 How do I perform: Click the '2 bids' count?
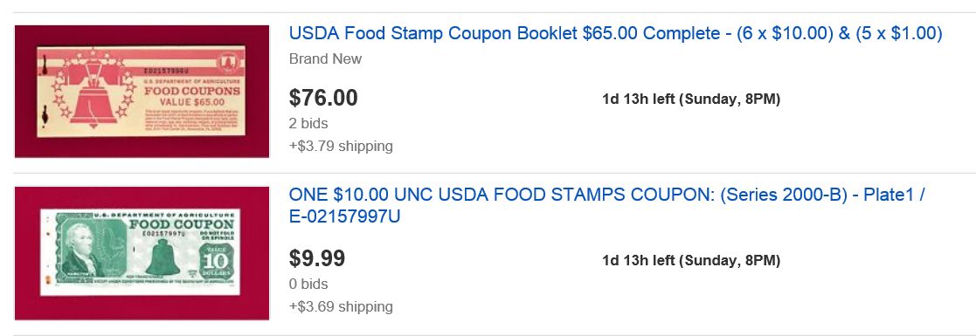click(x=308, y=123)
